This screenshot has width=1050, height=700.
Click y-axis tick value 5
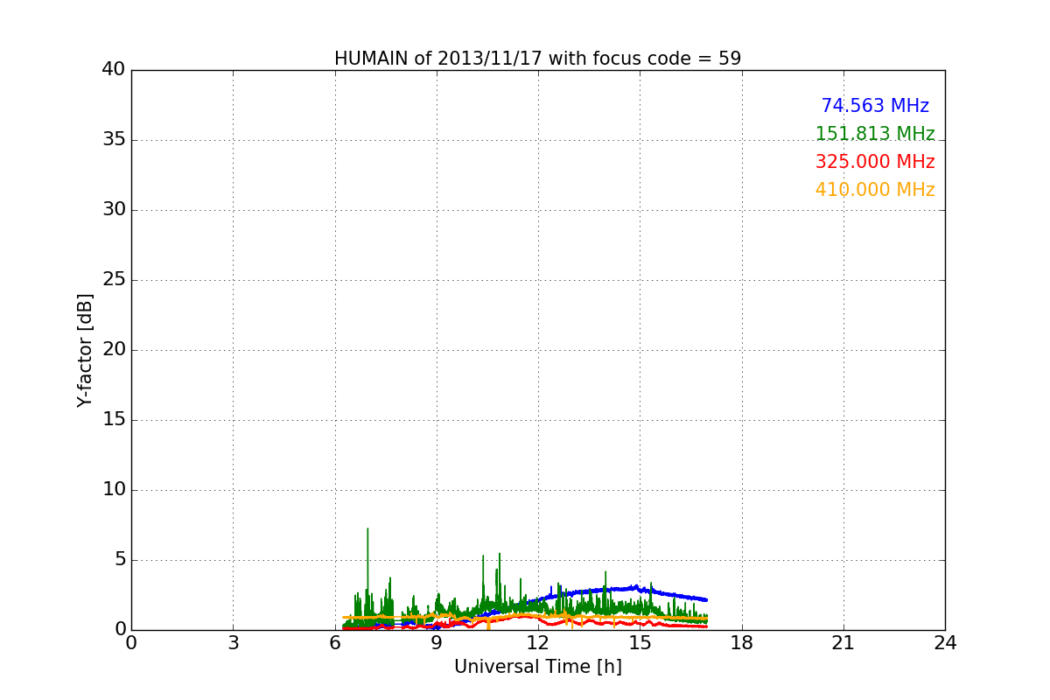[x=120, y=560]
